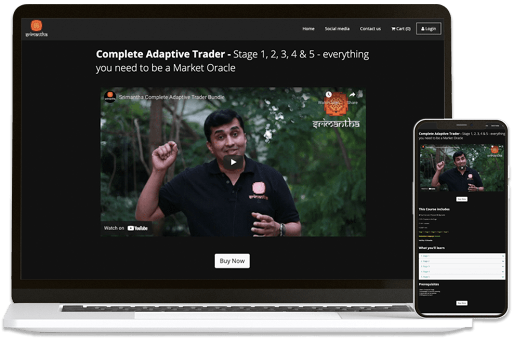Go to the Home menu item

[308, 29]
